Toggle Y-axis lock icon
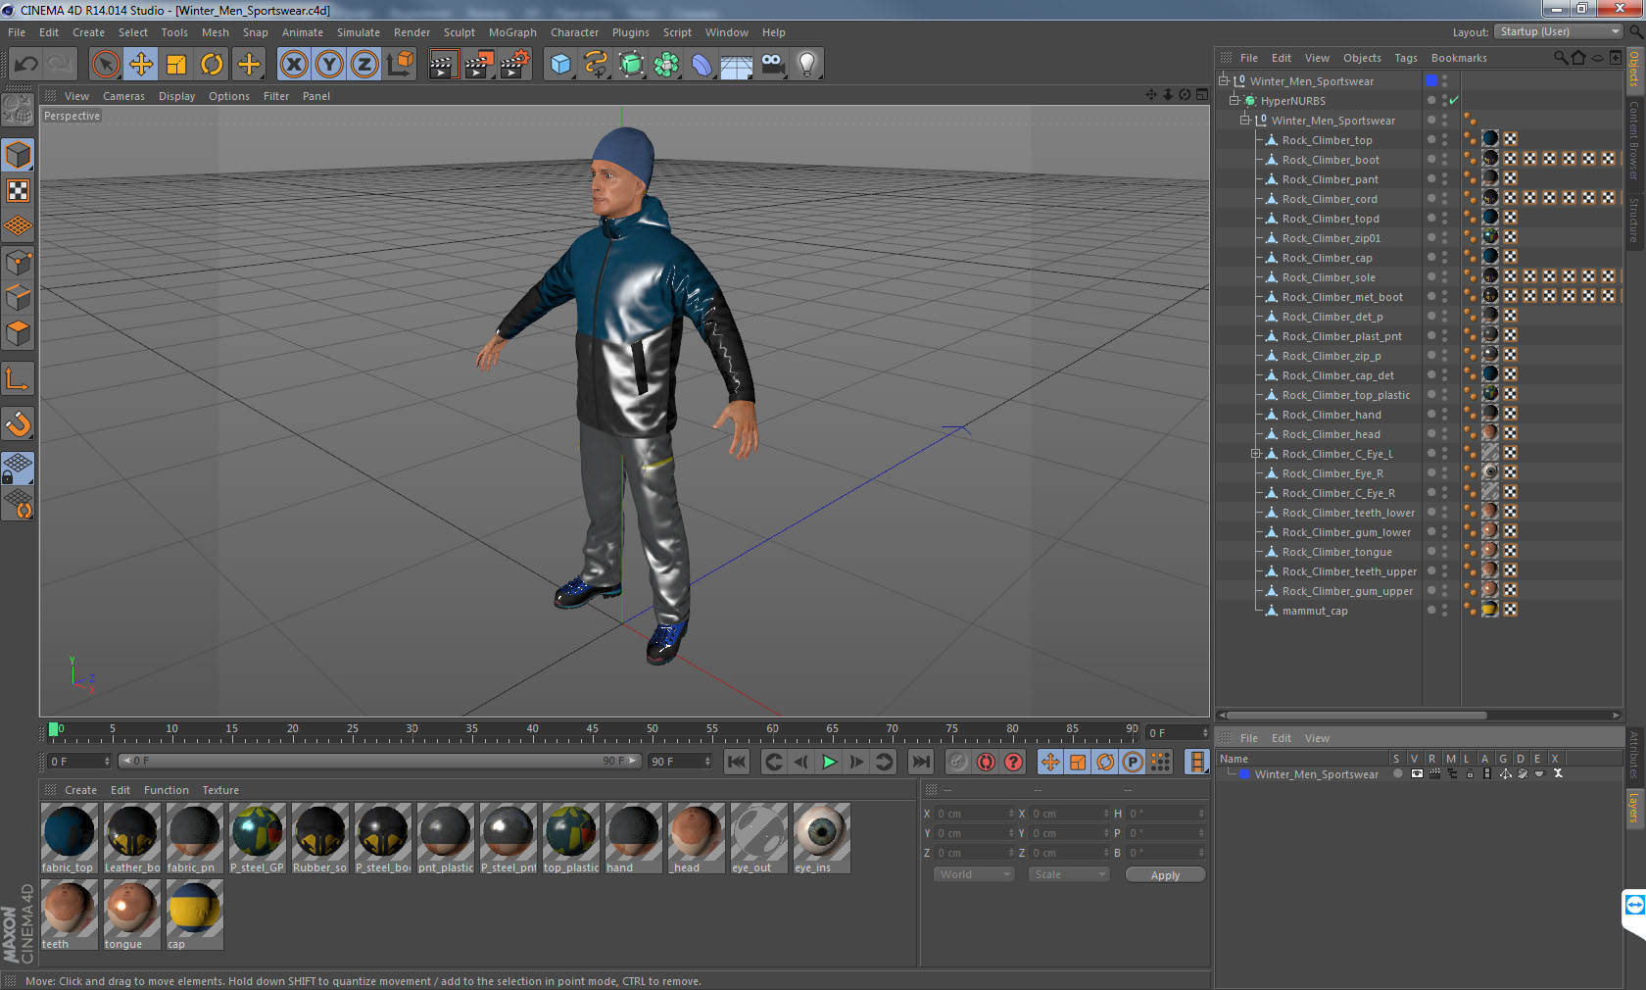The width and height of the screenshot is (1646, 990). [329, 65]
